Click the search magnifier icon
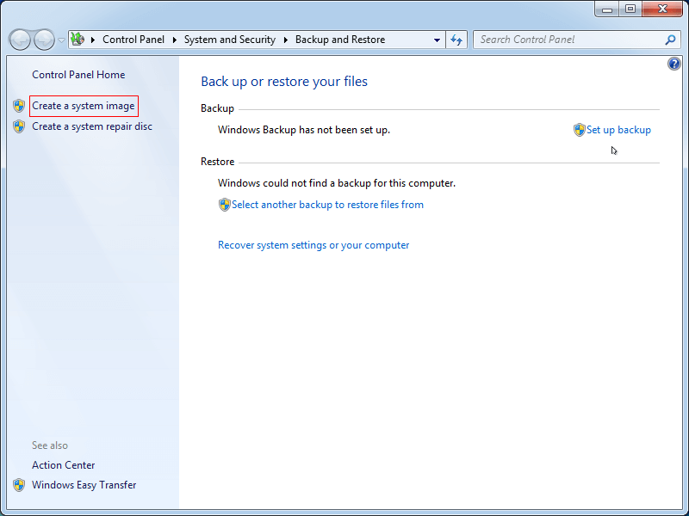The height and width of the screenshot is (516, 689). pyautogui.click(x=670, y=40)
